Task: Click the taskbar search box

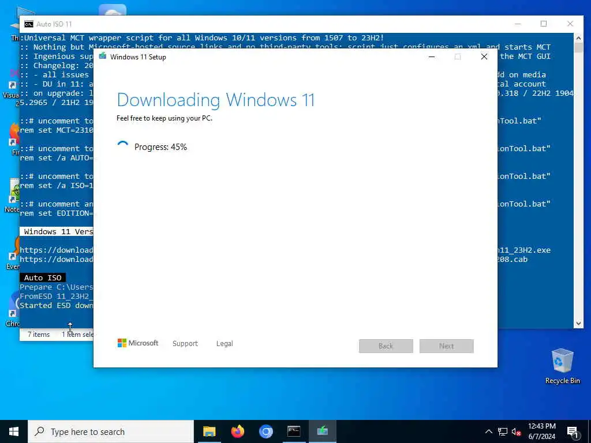Action: [110, 431]
